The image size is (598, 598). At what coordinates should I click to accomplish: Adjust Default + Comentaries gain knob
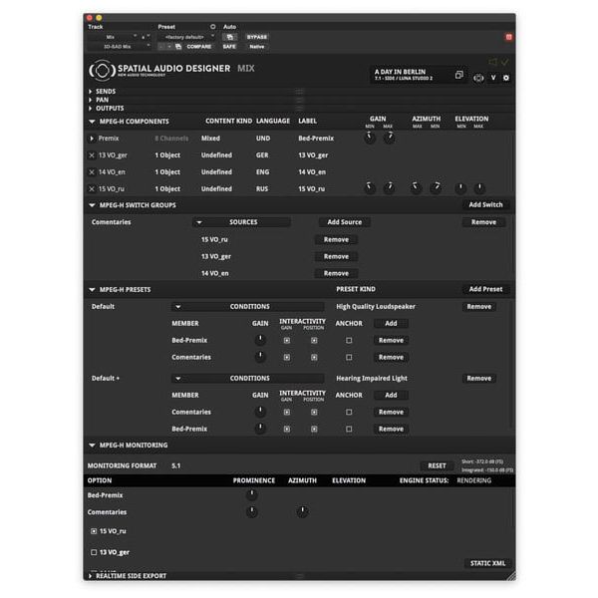pos(260,412)
